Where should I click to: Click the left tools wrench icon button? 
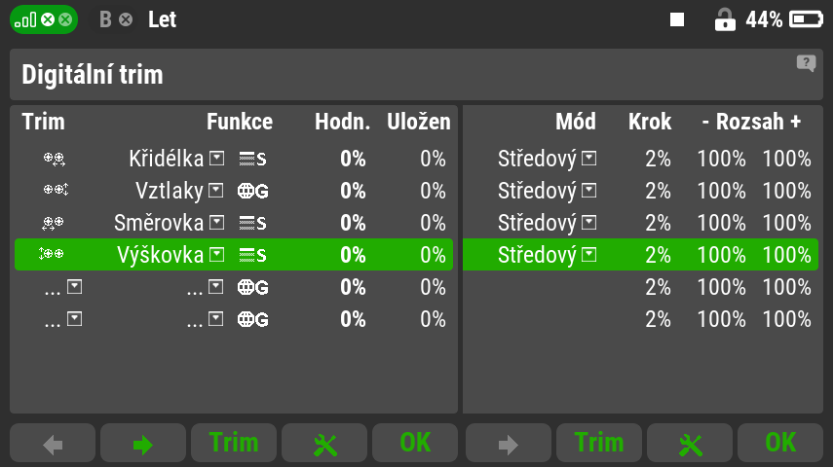pos(324,443)
